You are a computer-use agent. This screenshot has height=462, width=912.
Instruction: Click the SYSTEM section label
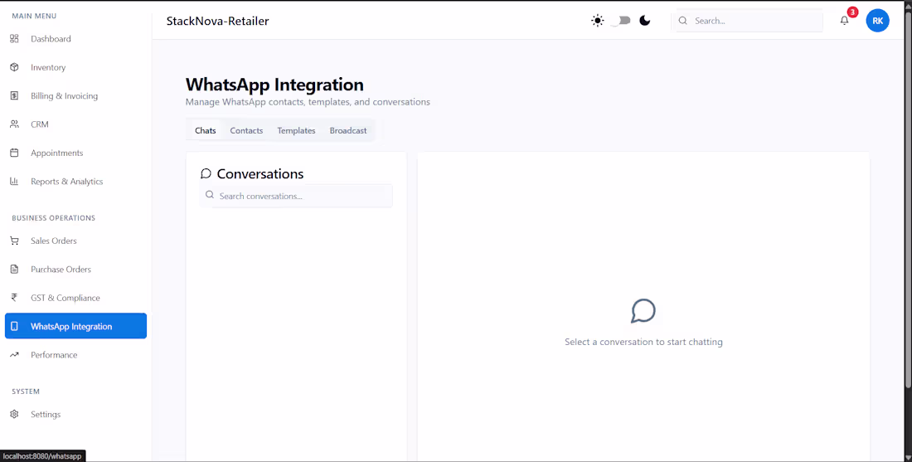pyautogui.click(x=26, y=391)
